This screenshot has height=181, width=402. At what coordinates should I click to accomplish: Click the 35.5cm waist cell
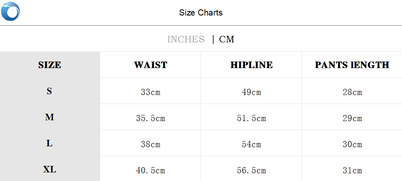click(x=151, y=119)
